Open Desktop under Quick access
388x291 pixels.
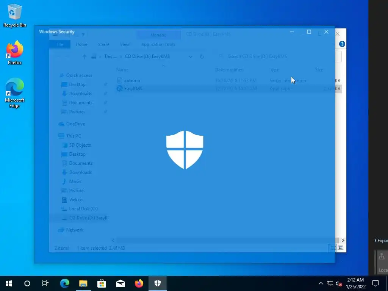pos(77,84)
